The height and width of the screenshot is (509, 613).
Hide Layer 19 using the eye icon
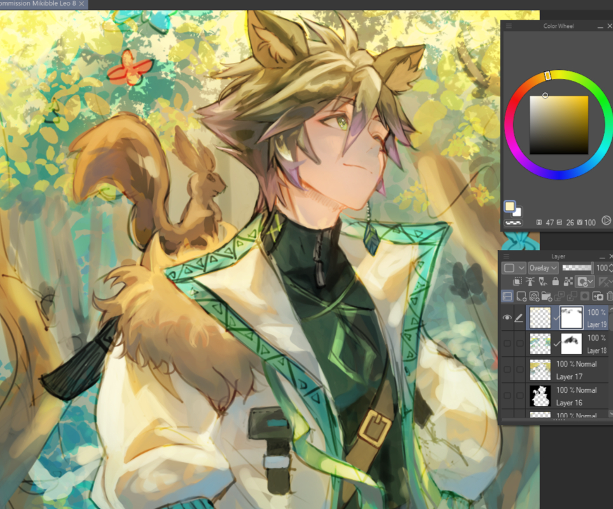coord(507,317)
